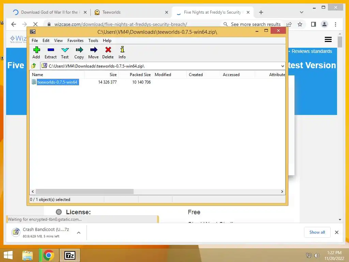This screenshot has width=349, height=262.
Task: Click the Chrome page vertical scrollbar
Action: pyautogui.click(x=340, y=42)
